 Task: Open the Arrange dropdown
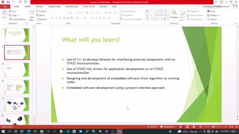click(x=174, y=16)
